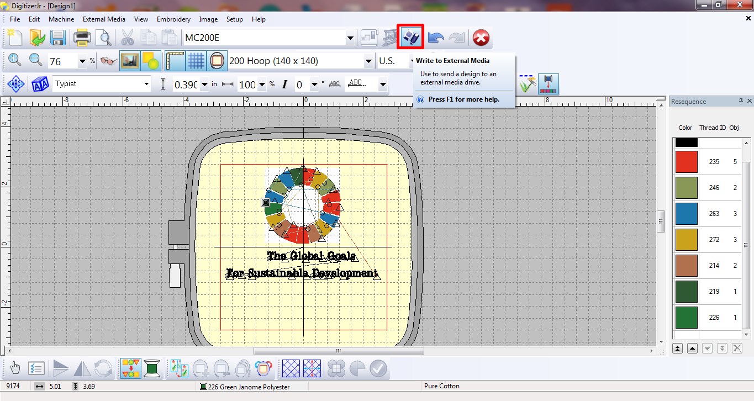Click the rotating hoop frame icon

pos(263,368)
